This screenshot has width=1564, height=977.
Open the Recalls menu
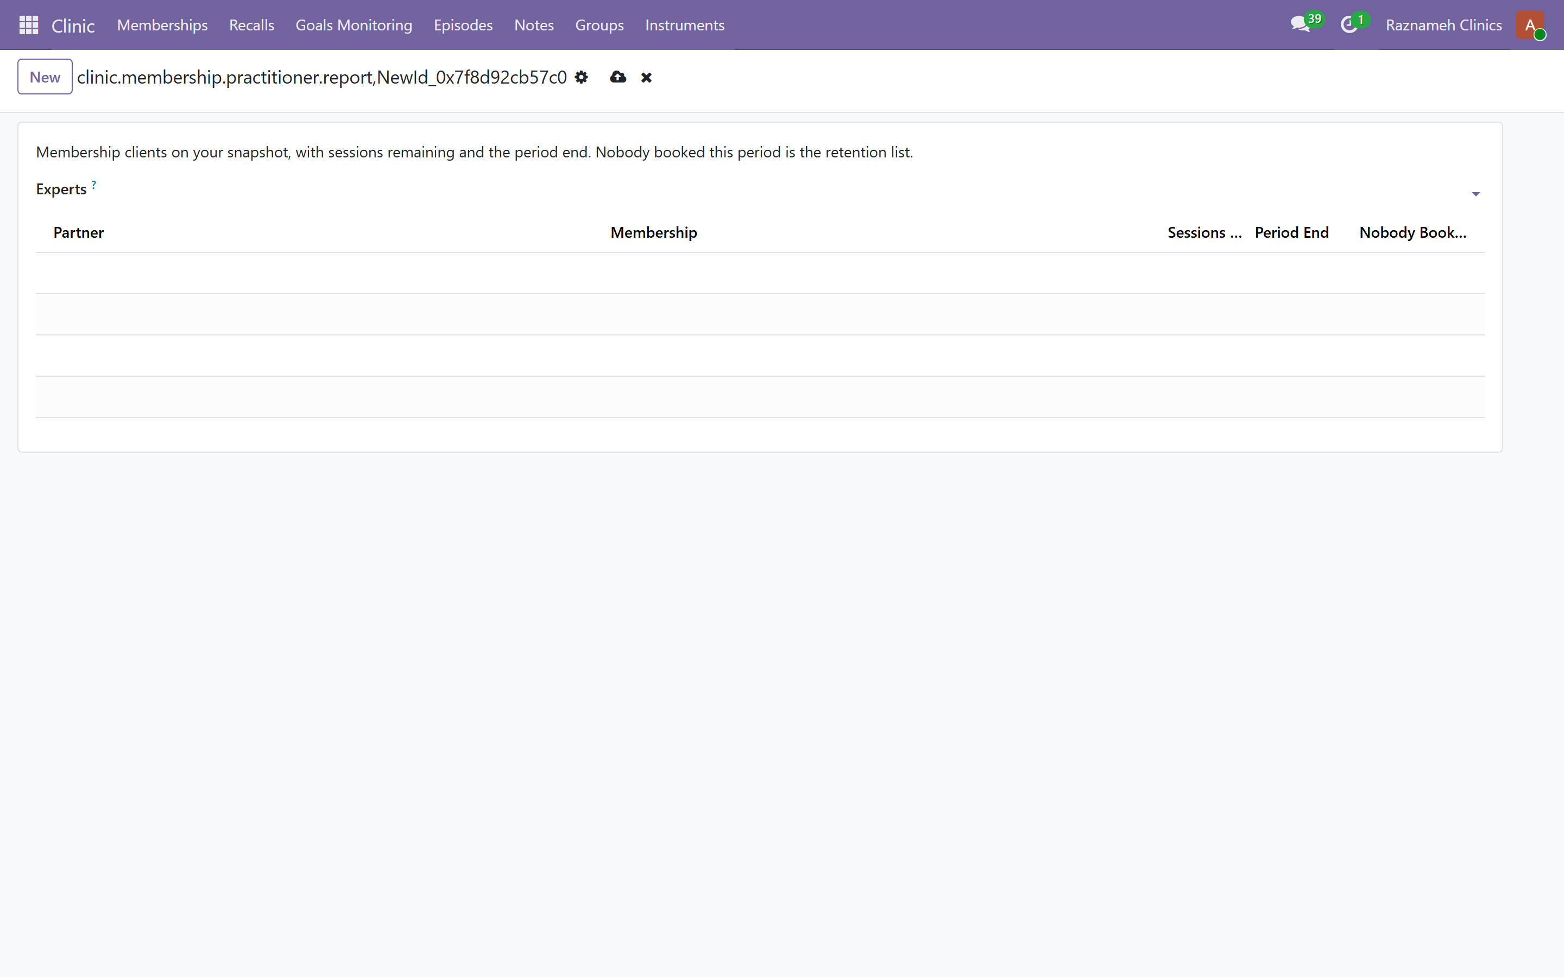[251, 25]
